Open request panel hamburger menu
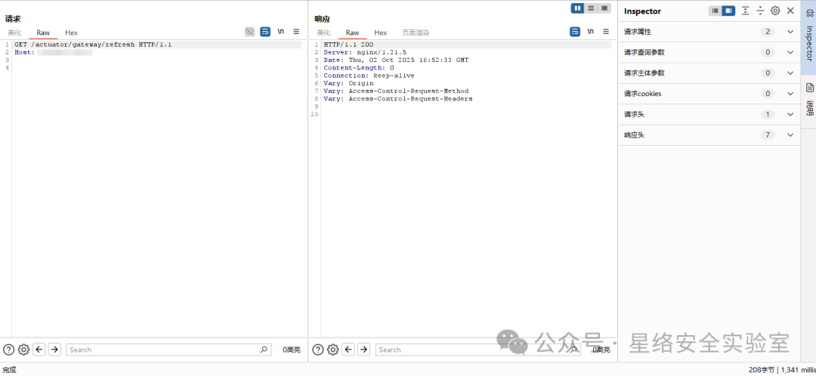Image resolution: width=816 pixels, height=376 pixels. [296, 32]
